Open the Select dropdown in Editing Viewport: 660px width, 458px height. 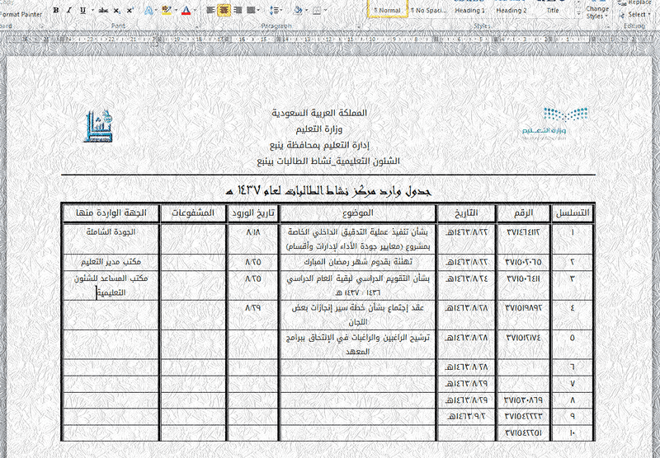pos(635,15)
